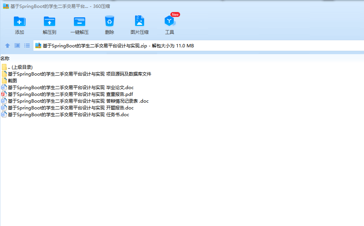
Task: Click the zip path address field
Action: 199,46
